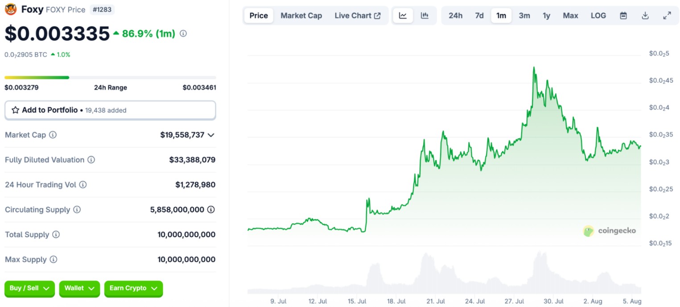Expand the chart to fullscreen

coord(667,16)
